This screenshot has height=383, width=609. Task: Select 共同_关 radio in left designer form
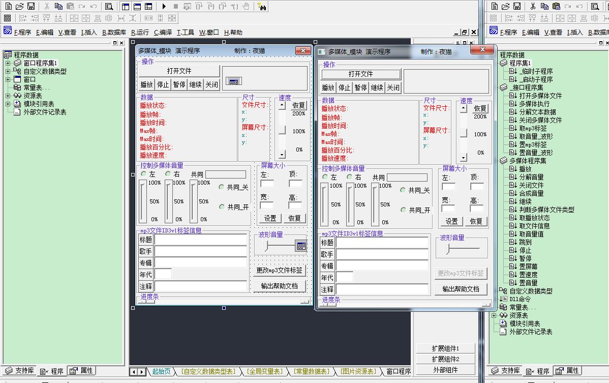(x=221, y=187)
